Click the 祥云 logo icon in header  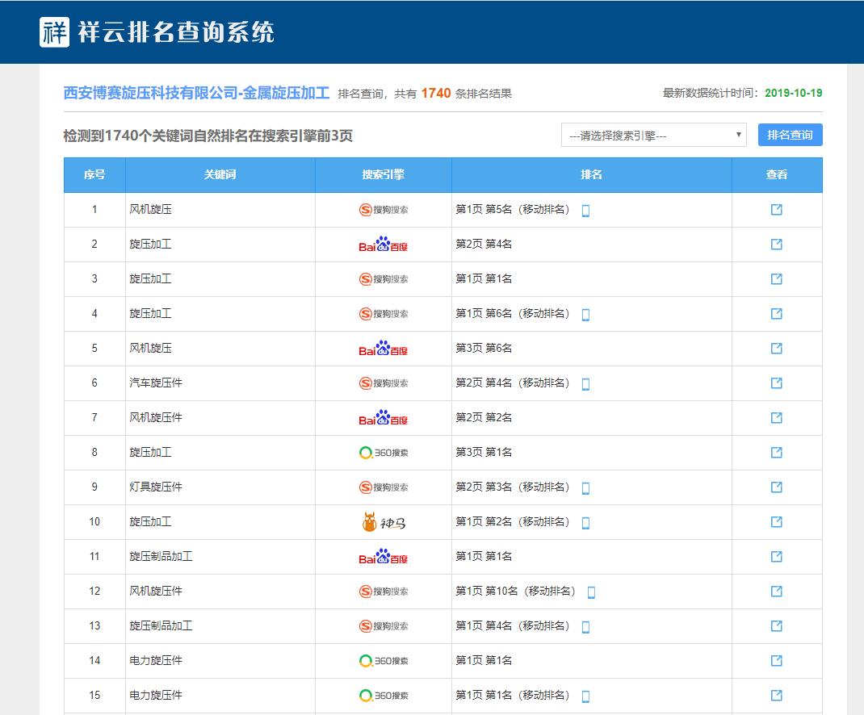55,31
